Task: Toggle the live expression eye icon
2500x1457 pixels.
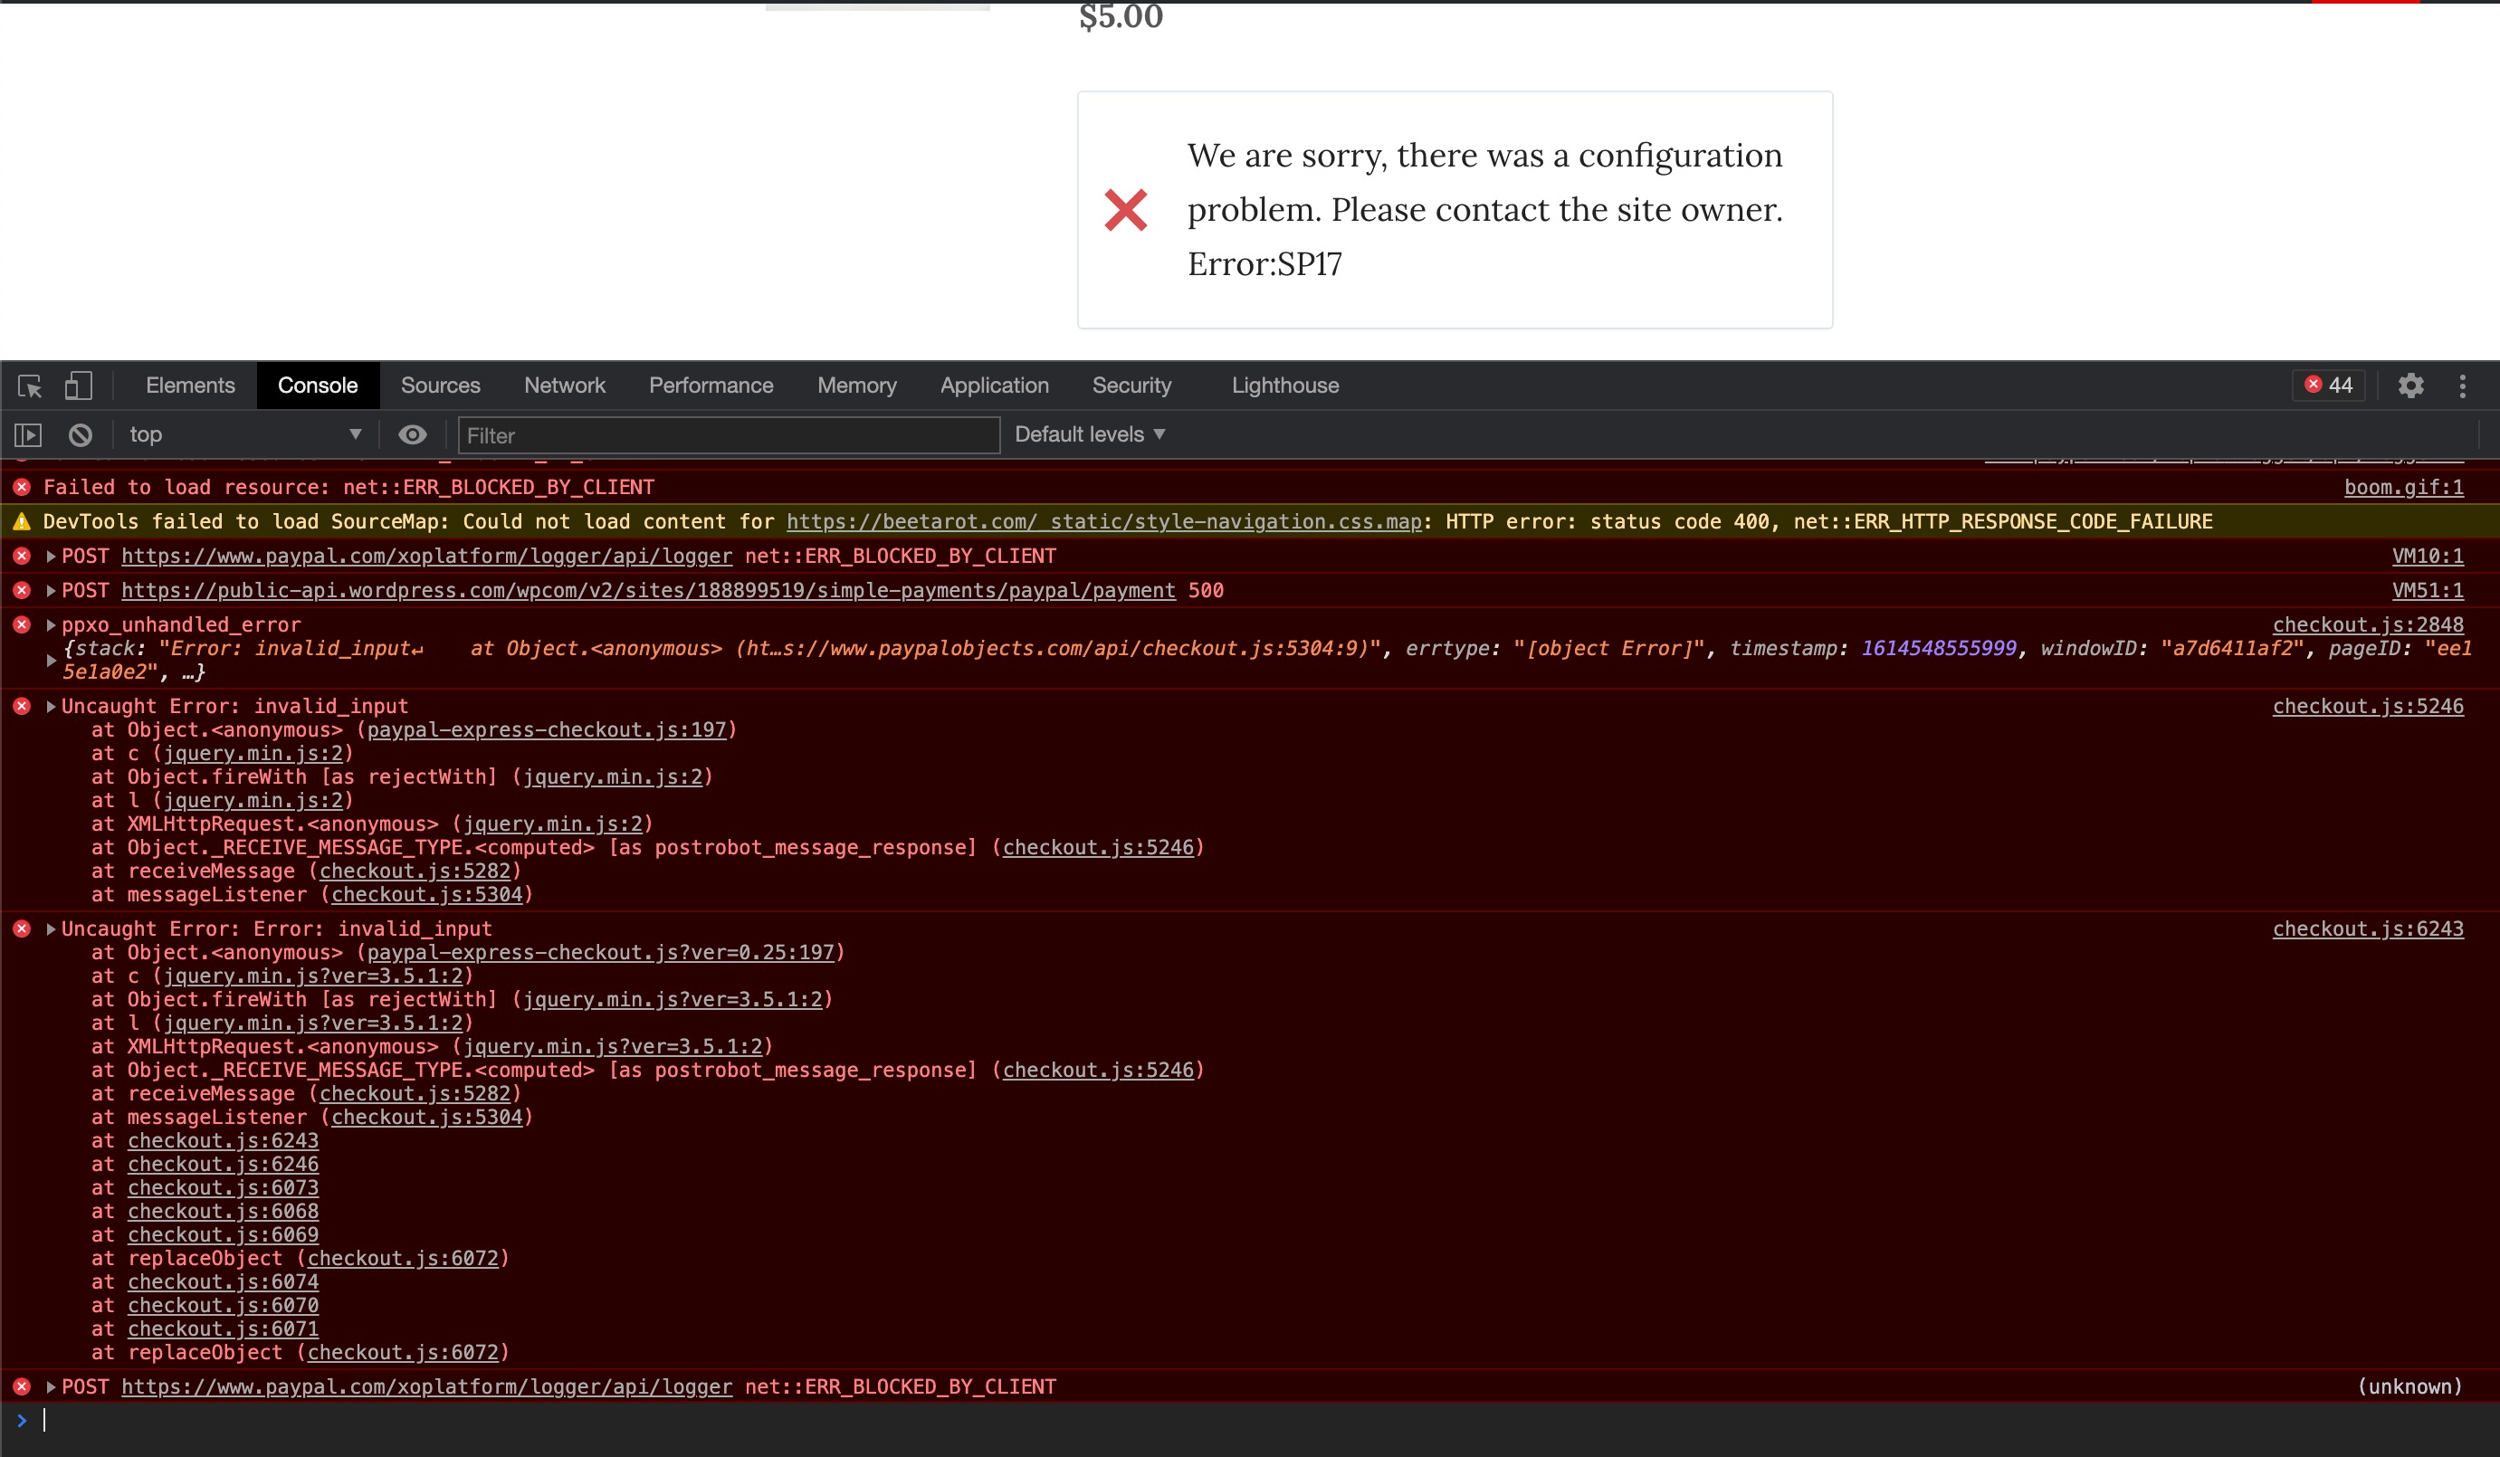Action: point(413,434)
